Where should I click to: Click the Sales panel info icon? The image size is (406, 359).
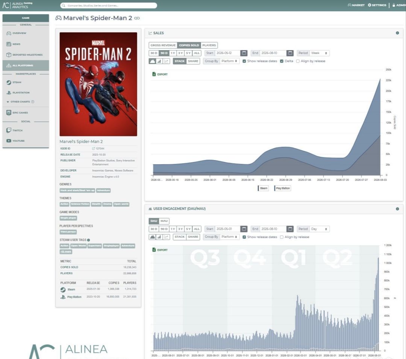pyautogui.click(x=397, y=33)
